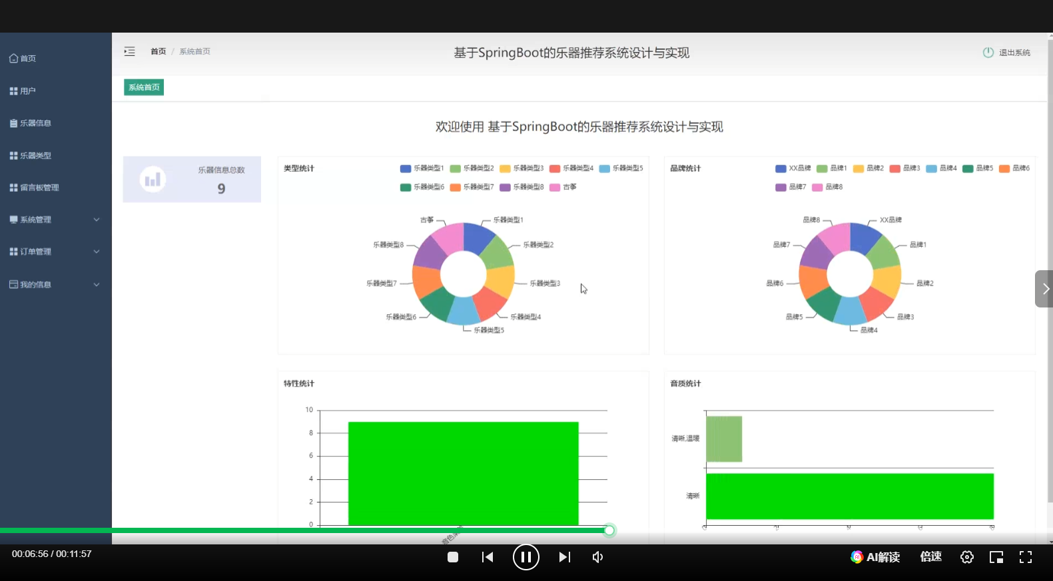The width and height of the screenshot is (1053, 581).
Task: Click the 退出系统 logout button
Action: [1006, 53]
